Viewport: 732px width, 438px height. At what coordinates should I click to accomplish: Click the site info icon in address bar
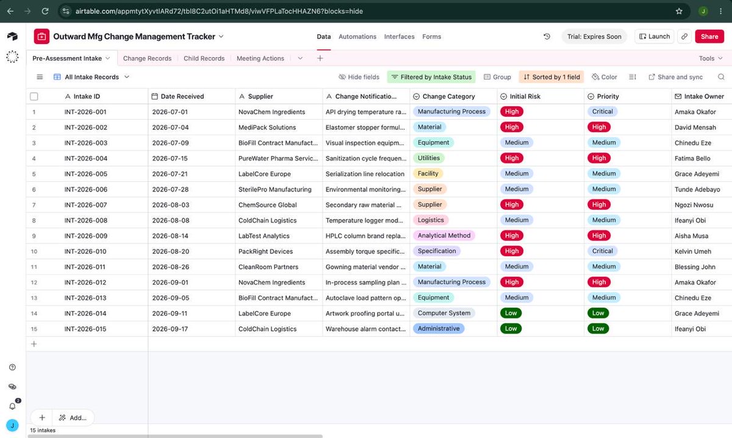[66, 11]
